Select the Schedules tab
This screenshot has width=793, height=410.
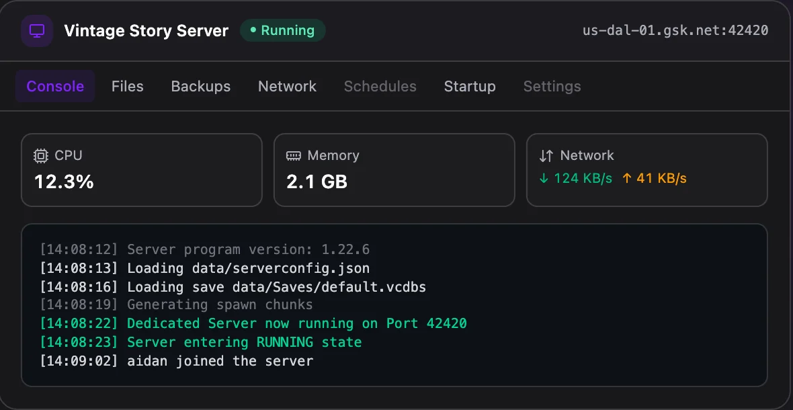[380, 87]
